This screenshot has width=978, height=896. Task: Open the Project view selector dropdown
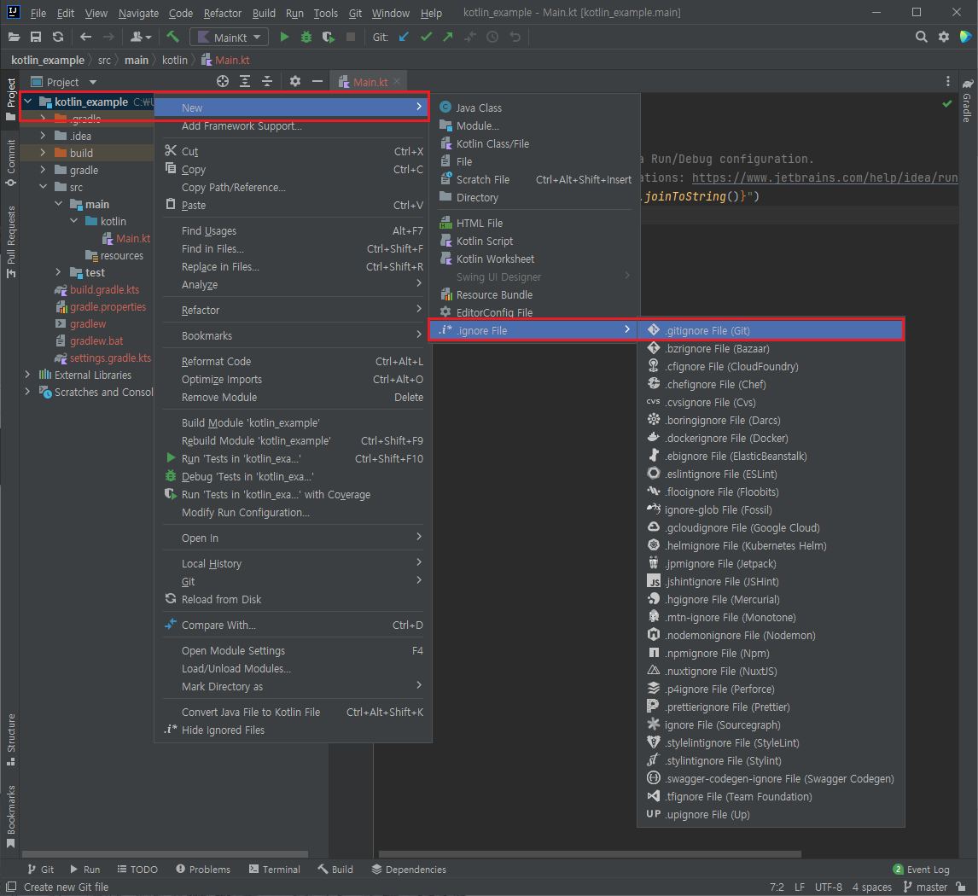pyautogui.click(x=64, y=82)
